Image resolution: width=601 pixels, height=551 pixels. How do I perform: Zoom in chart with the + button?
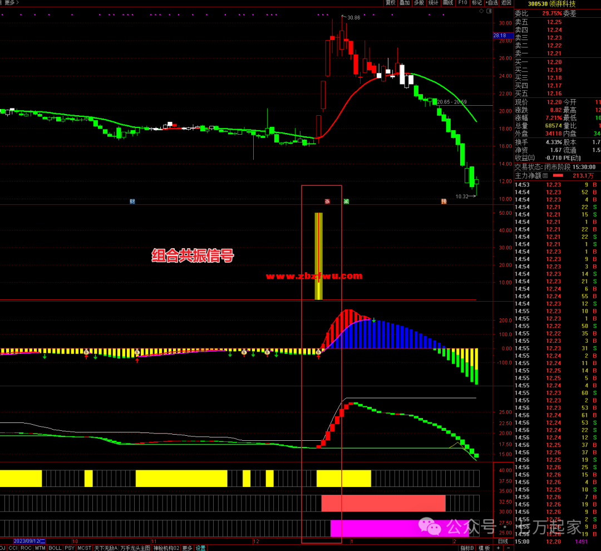(498, 548)
